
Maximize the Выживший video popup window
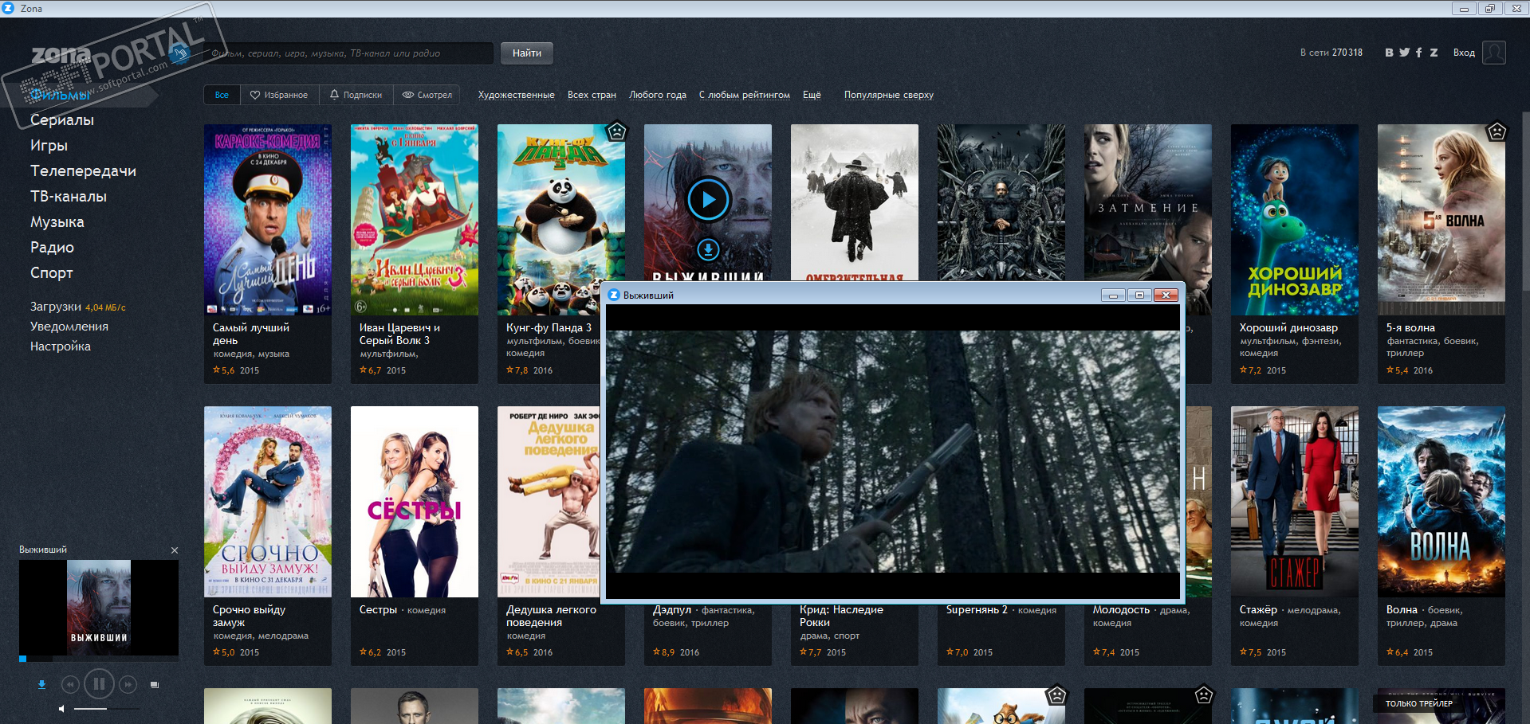coord(1139,295)
